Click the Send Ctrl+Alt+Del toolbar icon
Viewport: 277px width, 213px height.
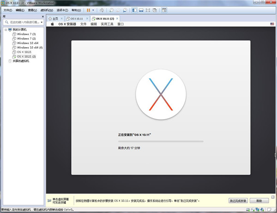102,10
